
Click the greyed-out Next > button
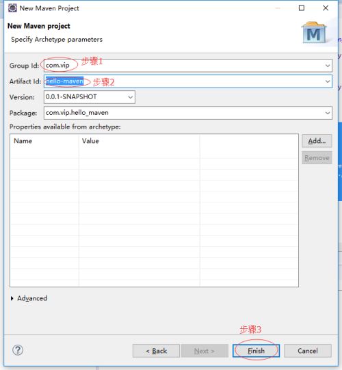[205, 351]
